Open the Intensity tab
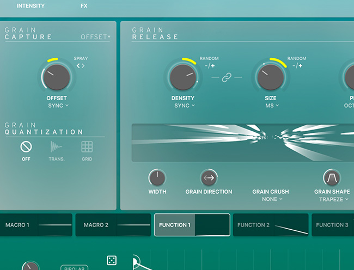The width and height of the screenshot is (354, 270). click(31, 6)
